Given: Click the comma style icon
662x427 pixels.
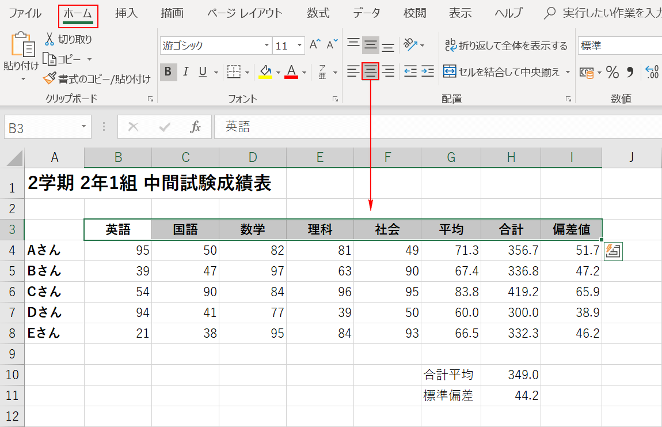Looking at the screenshot, I should (x=630, y=71).
